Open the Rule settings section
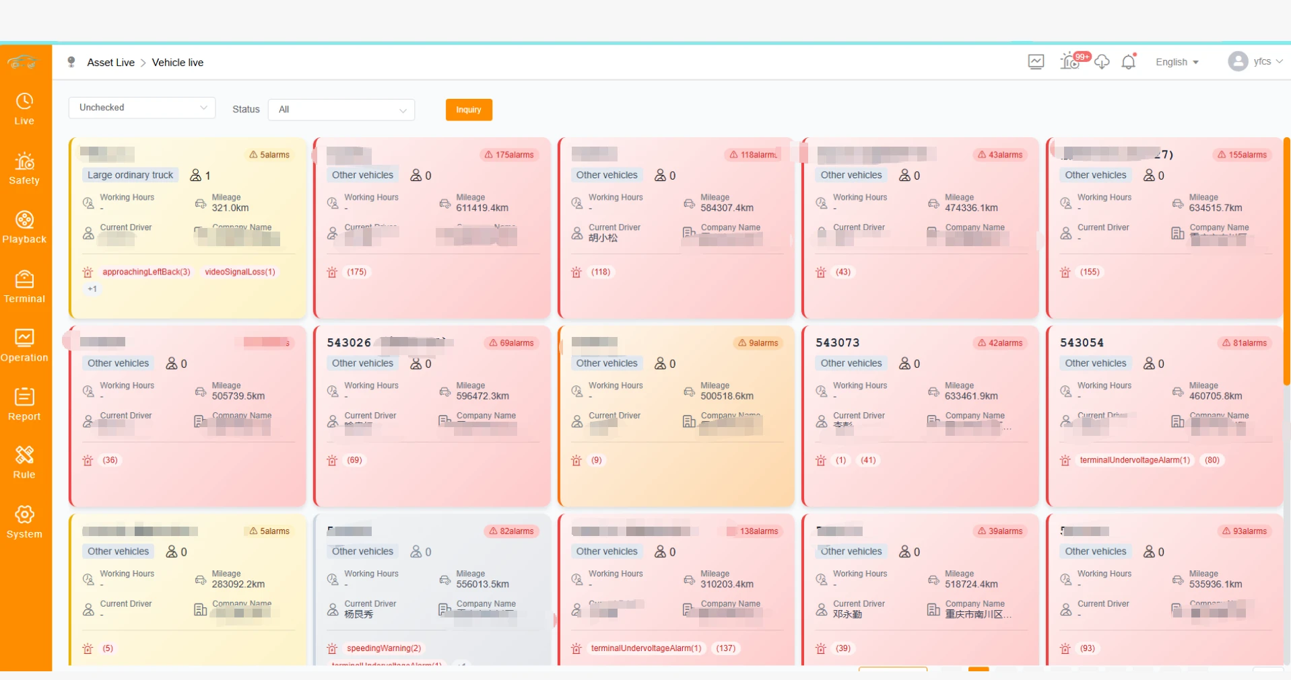Viewport: 1291px width, 680px height. 24,463
